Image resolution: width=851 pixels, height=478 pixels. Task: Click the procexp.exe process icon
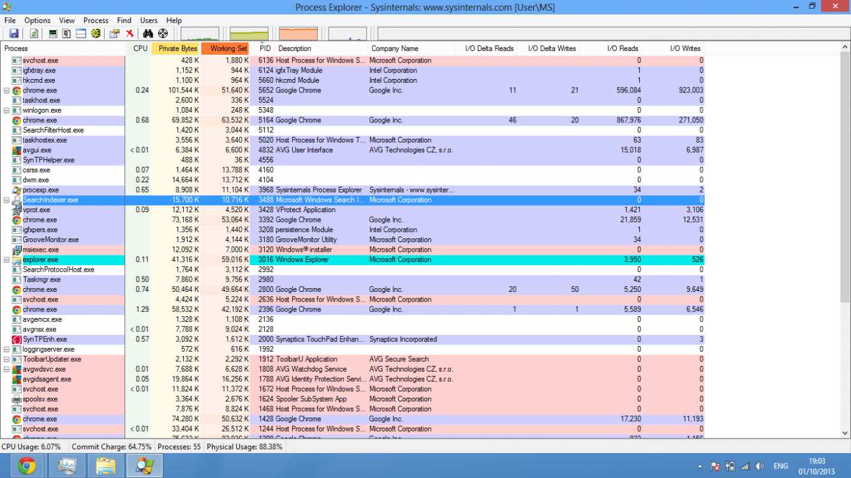click(17, 190)
